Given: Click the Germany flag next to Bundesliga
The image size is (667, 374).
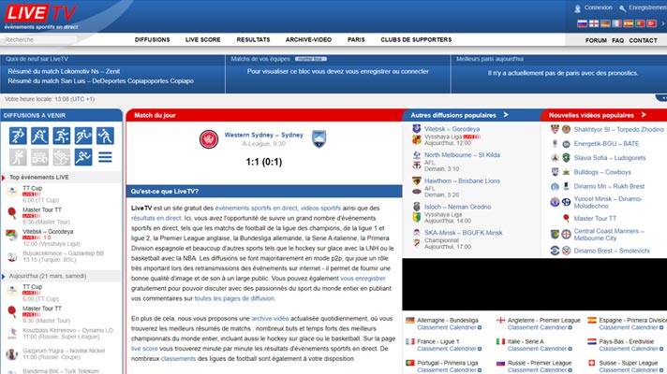Looking at the screenshot, I should coord(410,321).
